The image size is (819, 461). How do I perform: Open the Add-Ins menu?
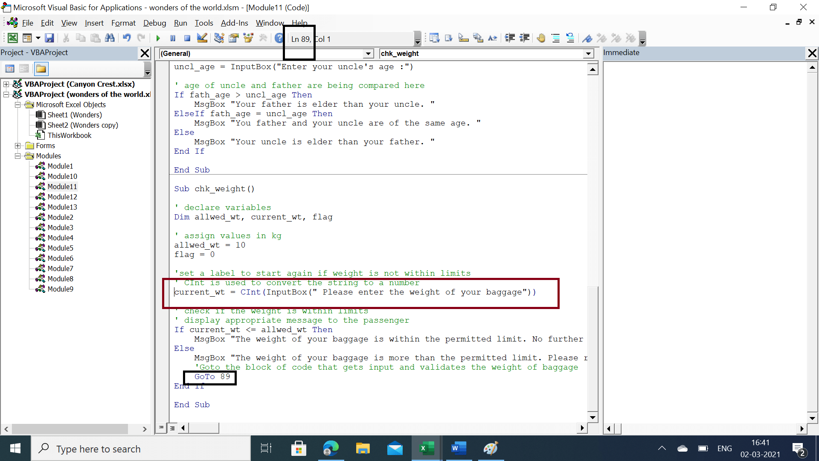coord(234,23)
